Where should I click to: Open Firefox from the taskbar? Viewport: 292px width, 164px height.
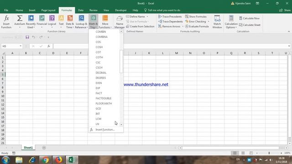pos(59,160)
